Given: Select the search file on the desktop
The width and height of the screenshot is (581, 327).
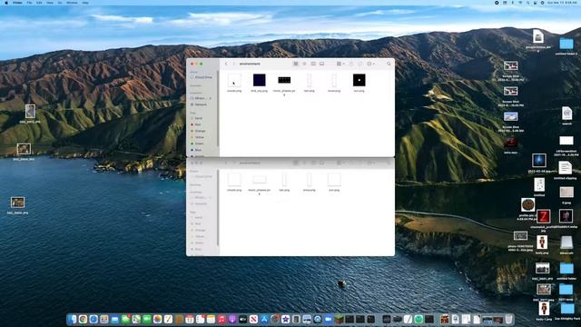Looking at the screenshot, I should pyautogui.click(x=566, y=115).
